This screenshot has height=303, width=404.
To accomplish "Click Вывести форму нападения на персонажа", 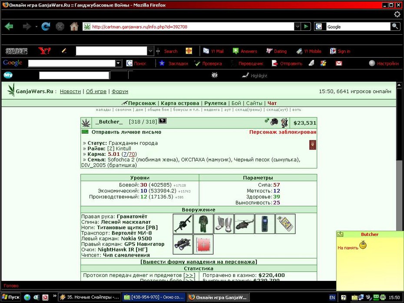I will pos(199,262).
